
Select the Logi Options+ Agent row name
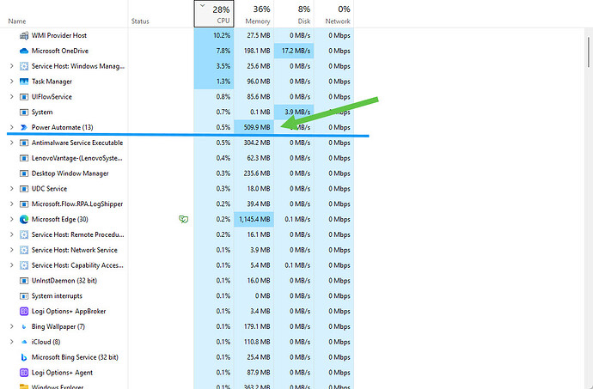pos(62,373)
